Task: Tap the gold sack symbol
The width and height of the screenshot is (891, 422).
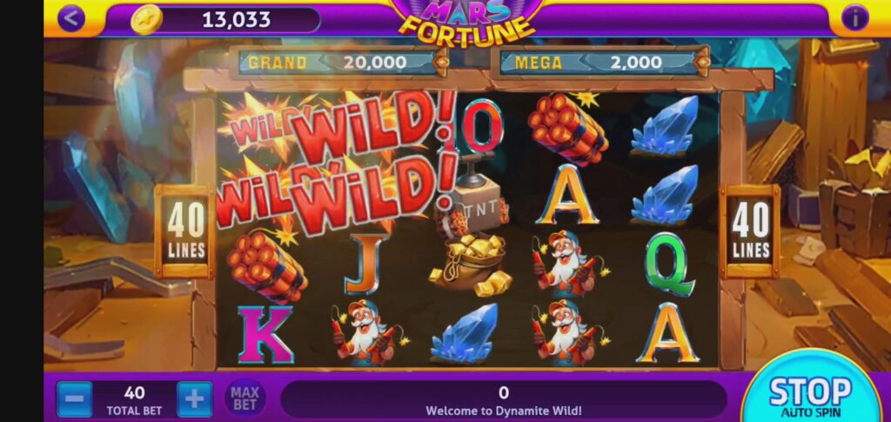Action: point(471,265)
